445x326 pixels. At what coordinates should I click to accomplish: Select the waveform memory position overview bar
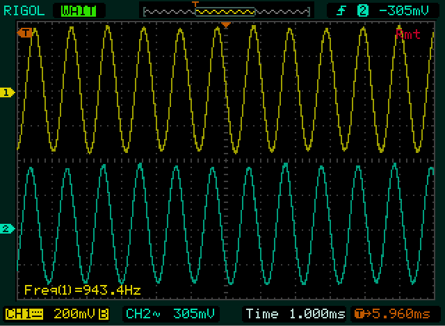coord(227,12)
